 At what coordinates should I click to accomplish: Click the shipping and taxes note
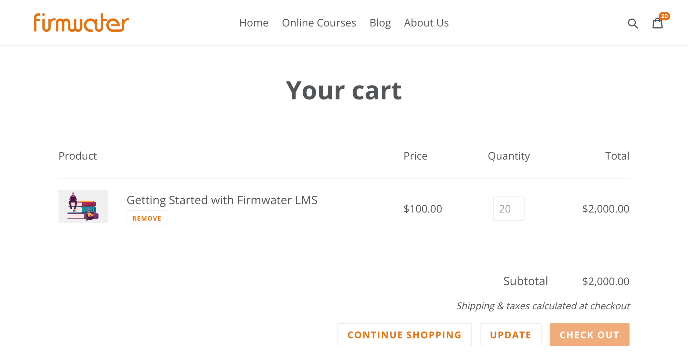[543, 306]
